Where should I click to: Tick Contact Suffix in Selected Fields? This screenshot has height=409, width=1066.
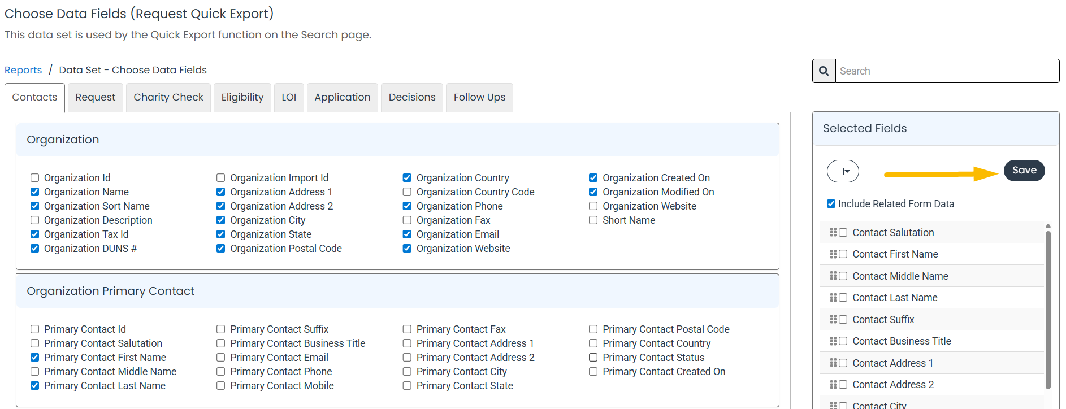(x=843, y=320)
